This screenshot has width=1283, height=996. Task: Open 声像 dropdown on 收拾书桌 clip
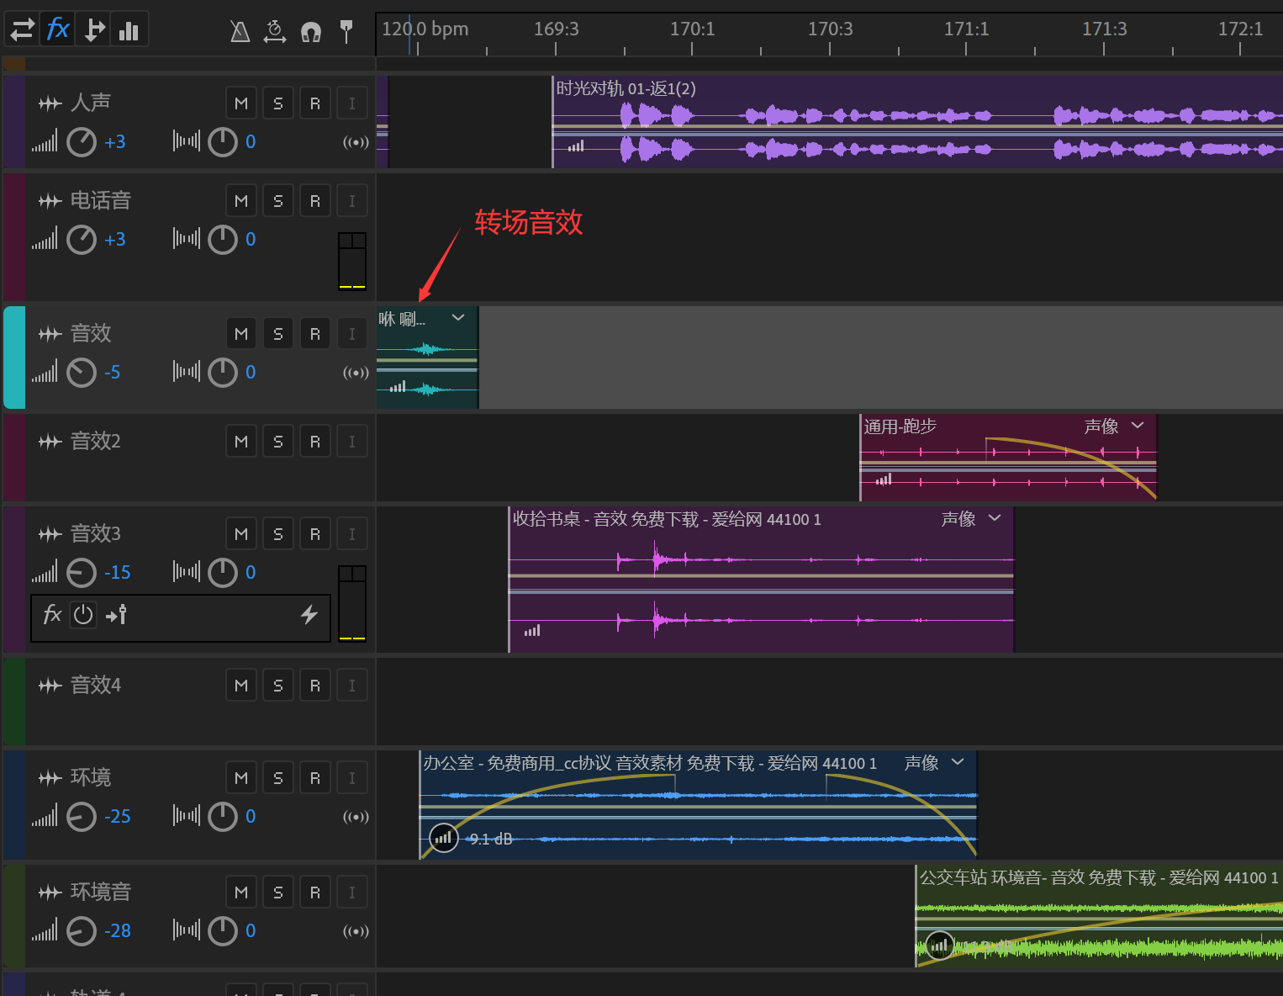(x=995, y=518)
